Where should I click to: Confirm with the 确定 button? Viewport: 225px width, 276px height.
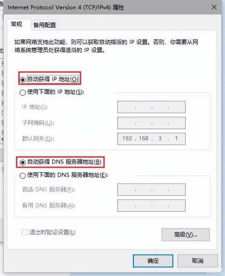[x=153, y=261]
